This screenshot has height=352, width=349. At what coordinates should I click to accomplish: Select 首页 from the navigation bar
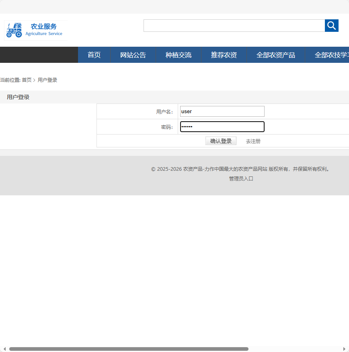(94, 55)
